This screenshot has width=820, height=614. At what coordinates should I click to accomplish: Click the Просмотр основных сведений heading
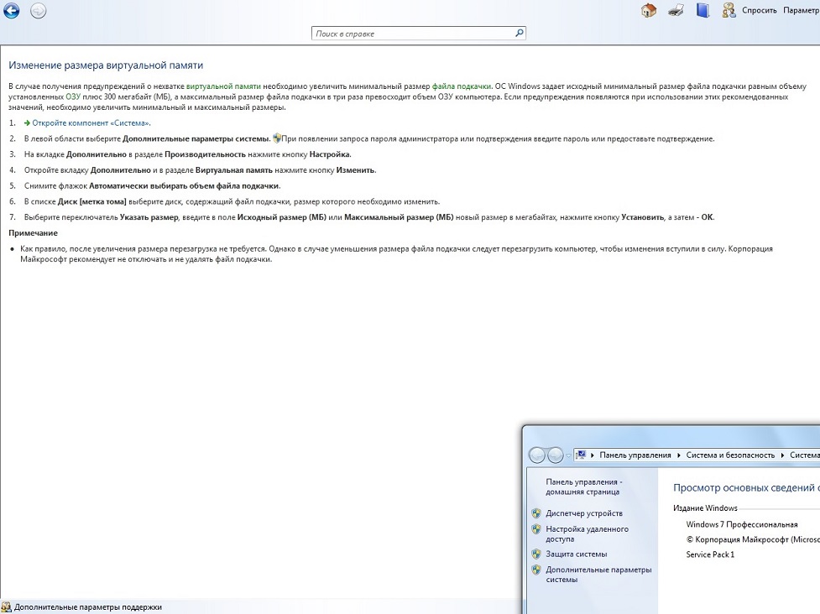pyautogui.click(x=746, y=487)
